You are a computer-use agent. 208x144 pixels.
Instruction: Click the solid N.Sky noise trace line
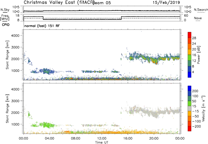pos(102,11)
